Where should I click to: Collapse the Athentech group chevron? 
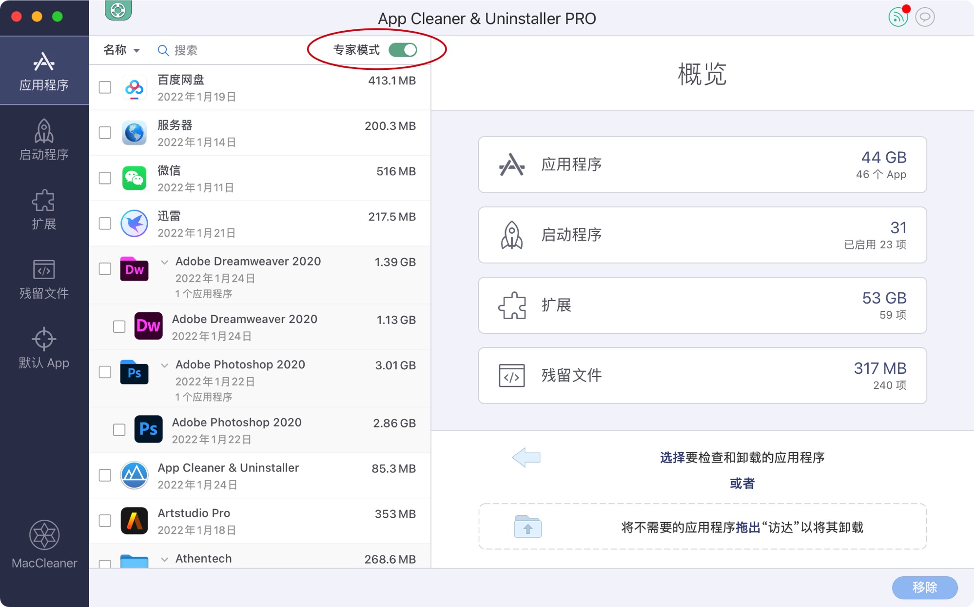(165, 559)
